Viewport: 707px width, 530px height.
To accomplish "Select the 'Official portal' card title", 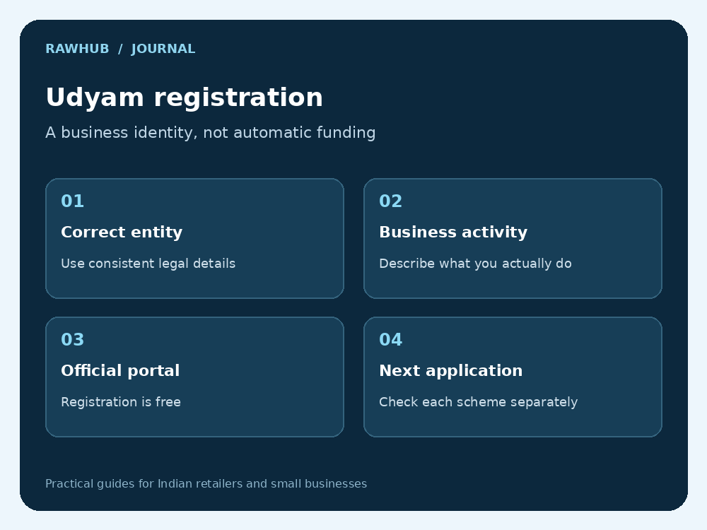I will click(x=120, y=370).
